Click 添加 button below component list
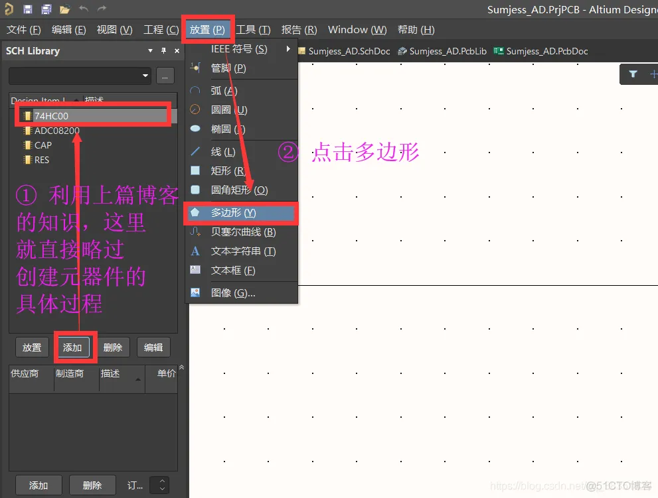 tap(73, 347)
